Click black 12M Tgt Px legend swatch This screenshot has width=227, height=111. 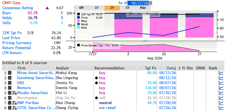pyautogui.click(x=78, y=14)
